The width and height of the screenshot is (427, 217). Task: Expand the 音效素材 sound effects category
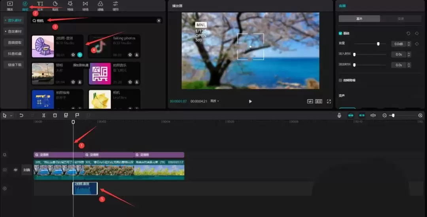click(14, 32)
